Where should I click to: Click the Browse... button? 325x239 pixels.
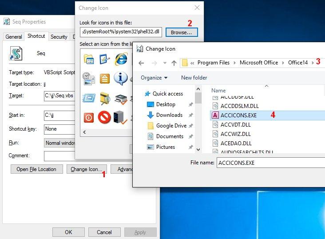182,32
